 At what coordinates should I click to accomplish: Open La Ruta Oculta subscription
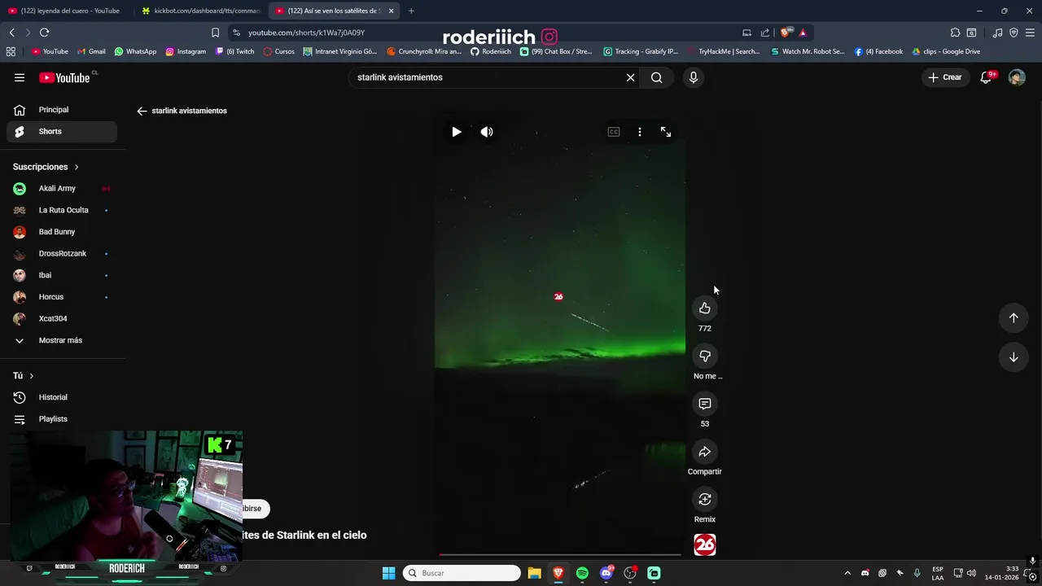[62, 210]
